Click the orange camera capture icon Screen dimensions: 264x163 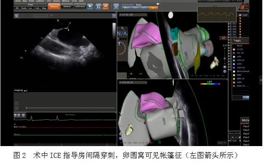click(106, 6)
